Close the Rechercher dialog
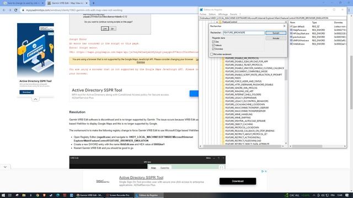Screen dimensions: 353x198 point(284,26)
